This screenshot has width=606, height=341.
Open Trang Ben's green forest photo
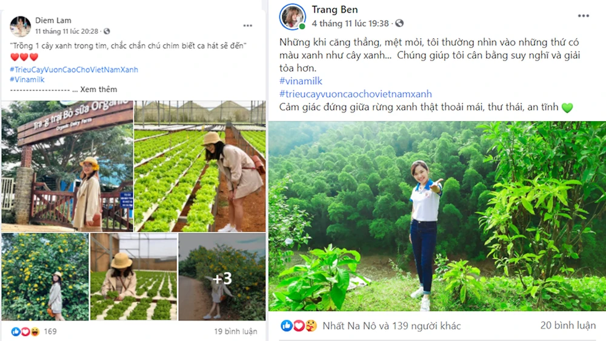[436, 216]
